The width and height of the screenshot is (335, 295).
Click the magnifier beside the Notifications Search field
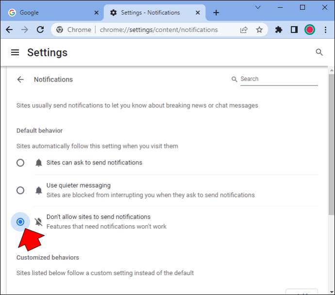(x=234, y=79)
